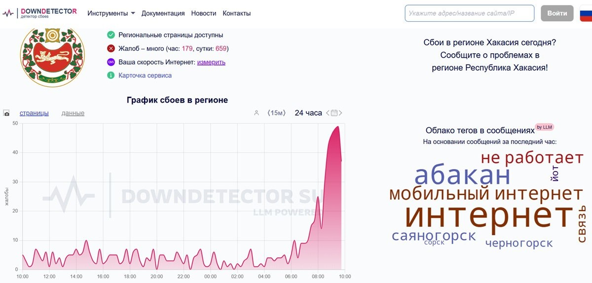This screenshot has height=283, width=592.
Task: Click the purple speed test icon
Action: [x=111, y=62]
